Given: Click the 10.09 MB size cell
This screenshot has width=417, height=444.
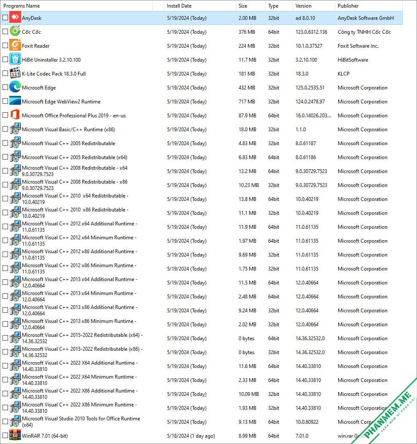Looking at the screenshot, I should (248, 394).
